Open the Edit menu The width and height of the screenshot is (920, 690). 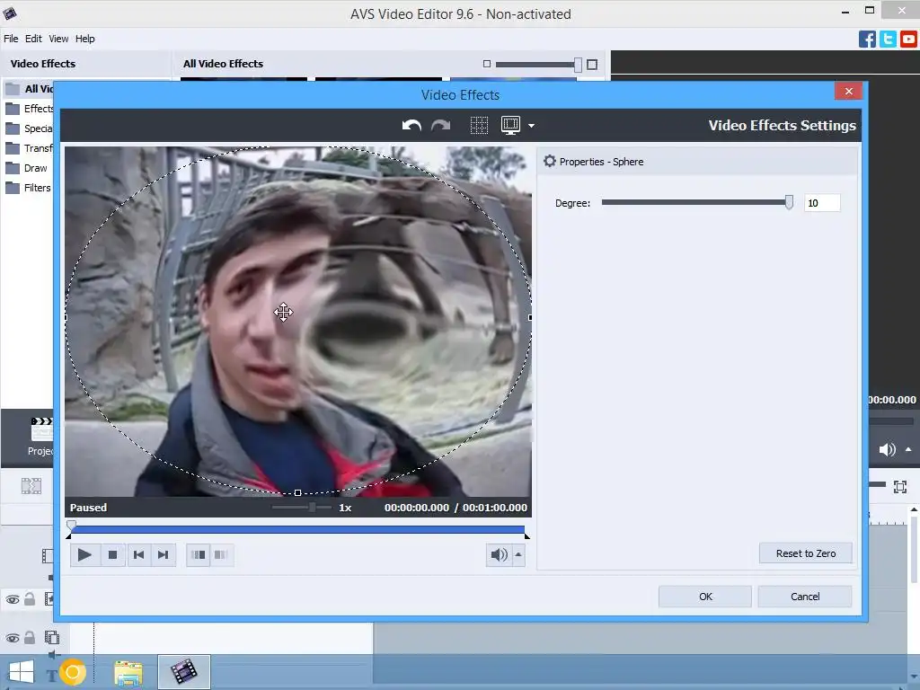coord(33,39)
